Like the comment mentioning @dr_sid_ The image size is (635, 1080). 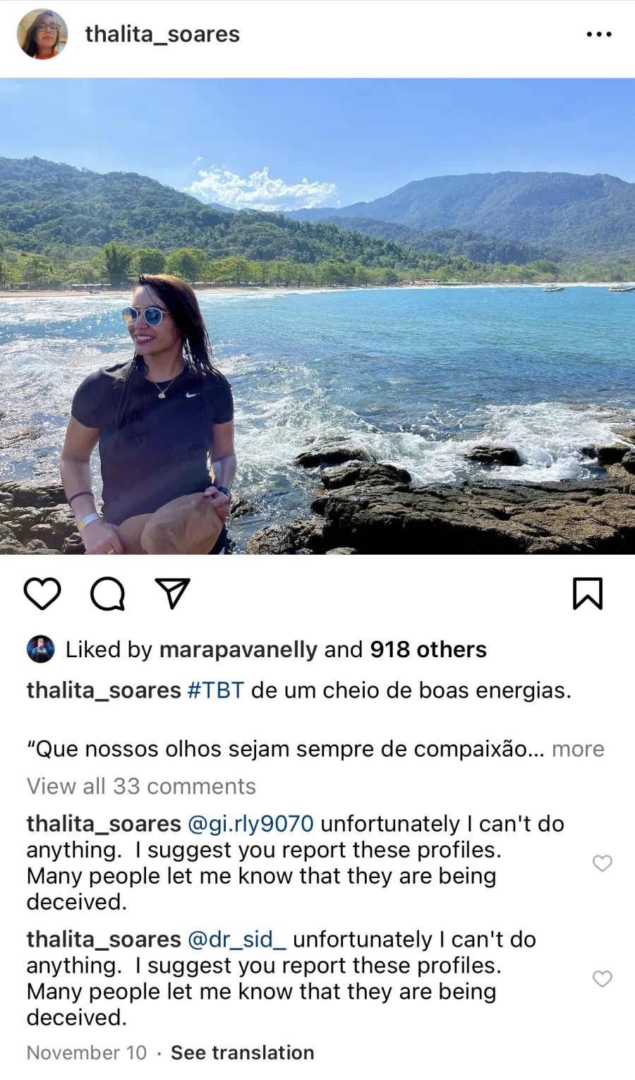(x=602, y=979)
